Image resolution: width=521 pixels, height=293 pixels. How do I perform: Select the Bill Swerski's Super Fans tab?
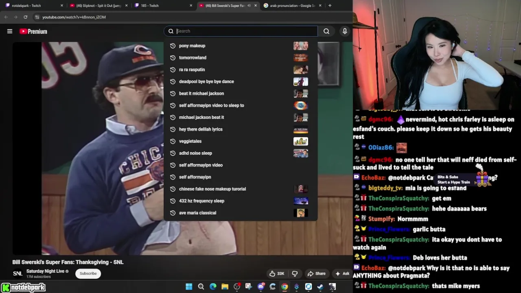point(228,6)
